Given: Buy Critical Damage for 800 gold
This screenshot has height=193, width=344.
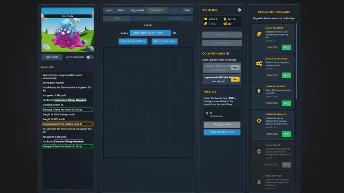Looking at the screenshot, I should pos(286,134).
